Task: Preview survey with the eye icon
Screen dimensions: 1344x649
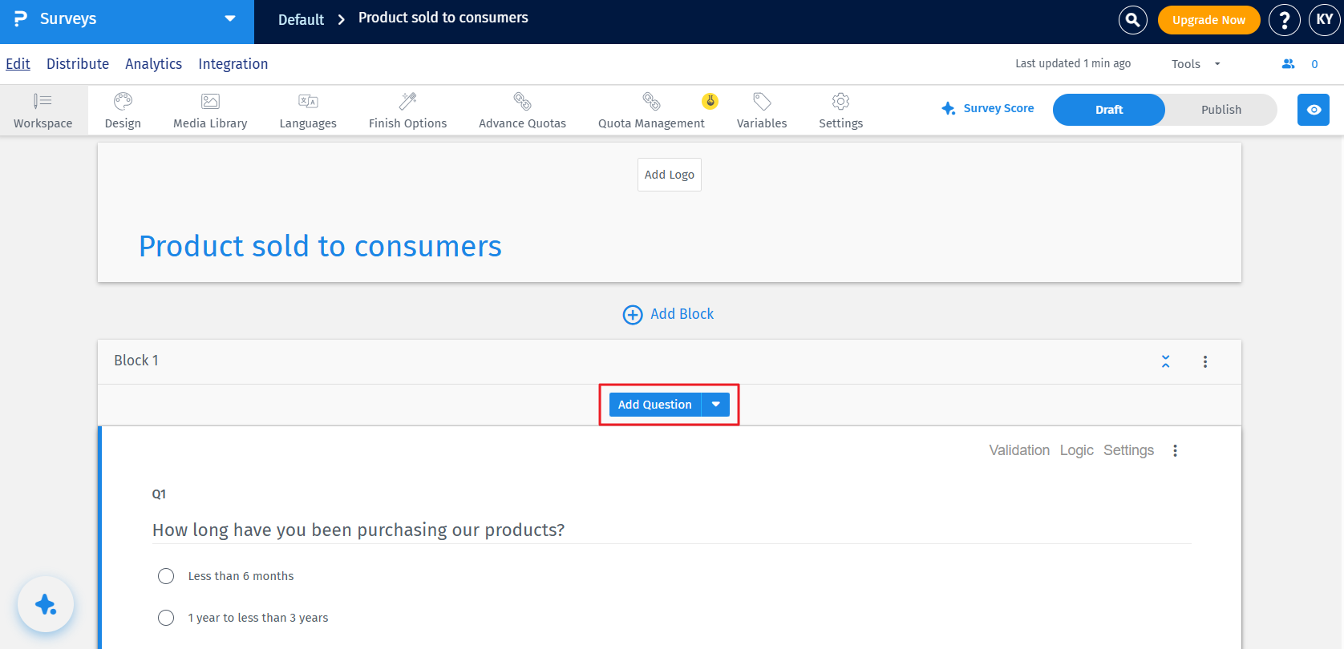Action: [x=1314, y=110]
